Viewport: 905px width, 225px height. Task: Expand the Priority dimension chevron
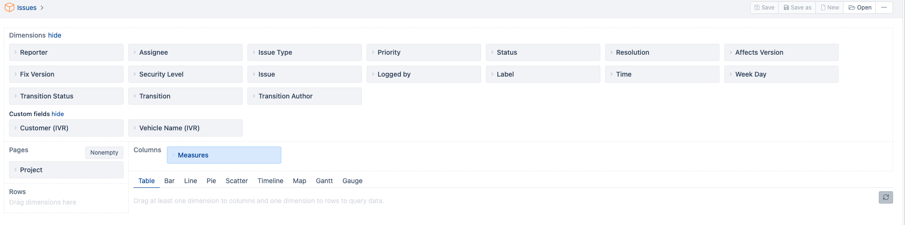click(x=373, y=52)
